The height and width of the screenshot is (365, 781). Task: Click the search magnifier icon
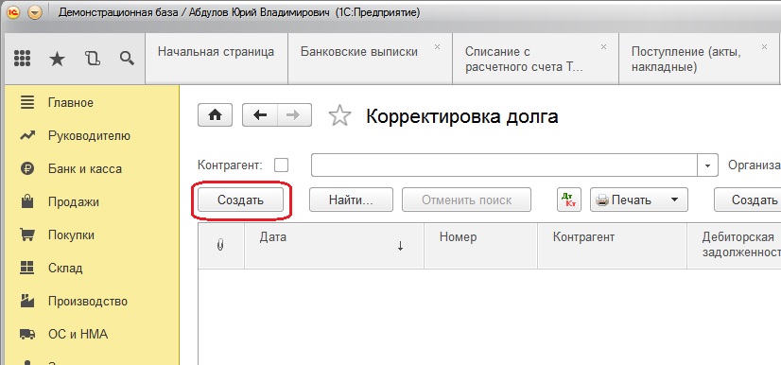pos(127,59)
